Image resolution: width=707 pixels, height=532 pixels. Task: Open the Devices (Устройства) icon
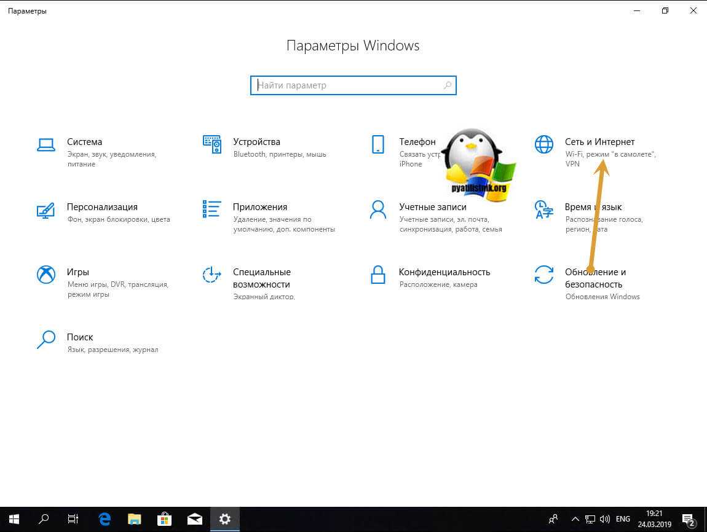[x=211, y=144]
